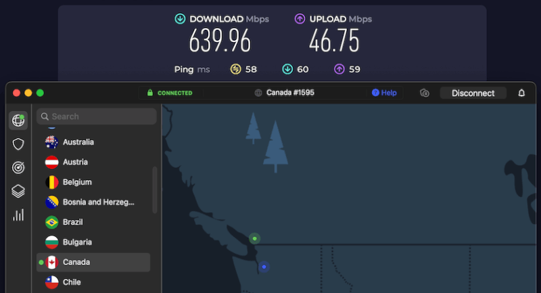Click the purple upload ping icon

[339, 69]
